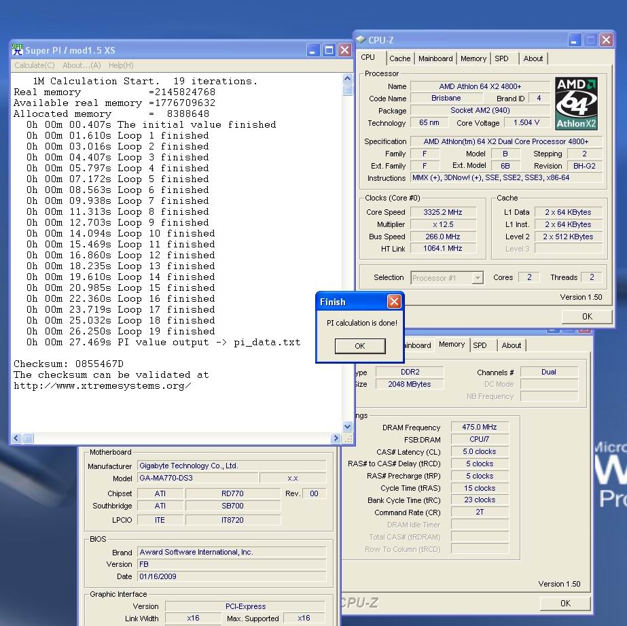This screenshot has width=627, height=626.
Task: Click the BIOS Date field 01/16/2009
Action: click(x=232, y=576)
